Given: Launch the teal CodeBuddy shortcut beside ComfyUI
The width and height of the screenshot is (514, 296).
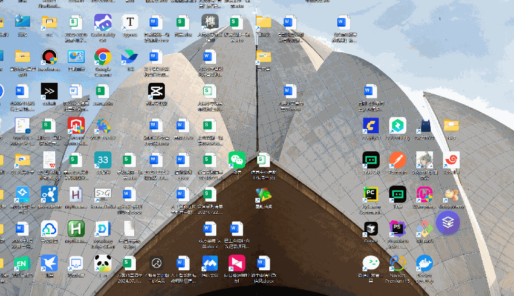Looking at the screenshot, I should click(x=398, y=126).
